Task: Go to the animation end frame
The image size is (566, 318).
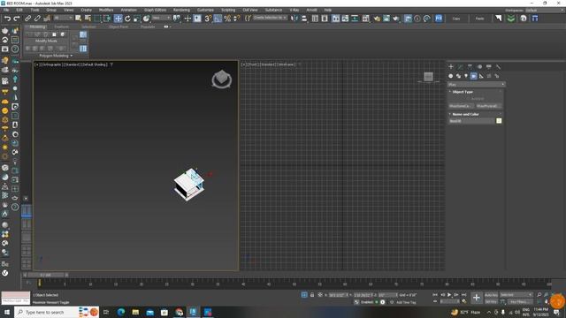Action: tap(463, 295)
